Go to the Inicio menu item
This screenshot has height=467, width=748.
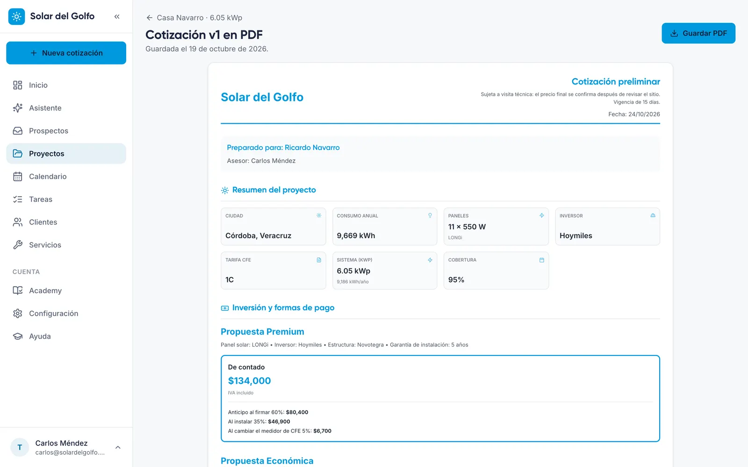[x=66, y=85]
